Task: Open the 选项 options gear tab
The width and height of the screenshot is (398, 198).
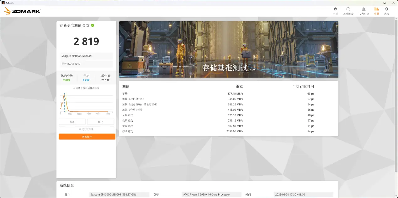Action: click(387, 11)
